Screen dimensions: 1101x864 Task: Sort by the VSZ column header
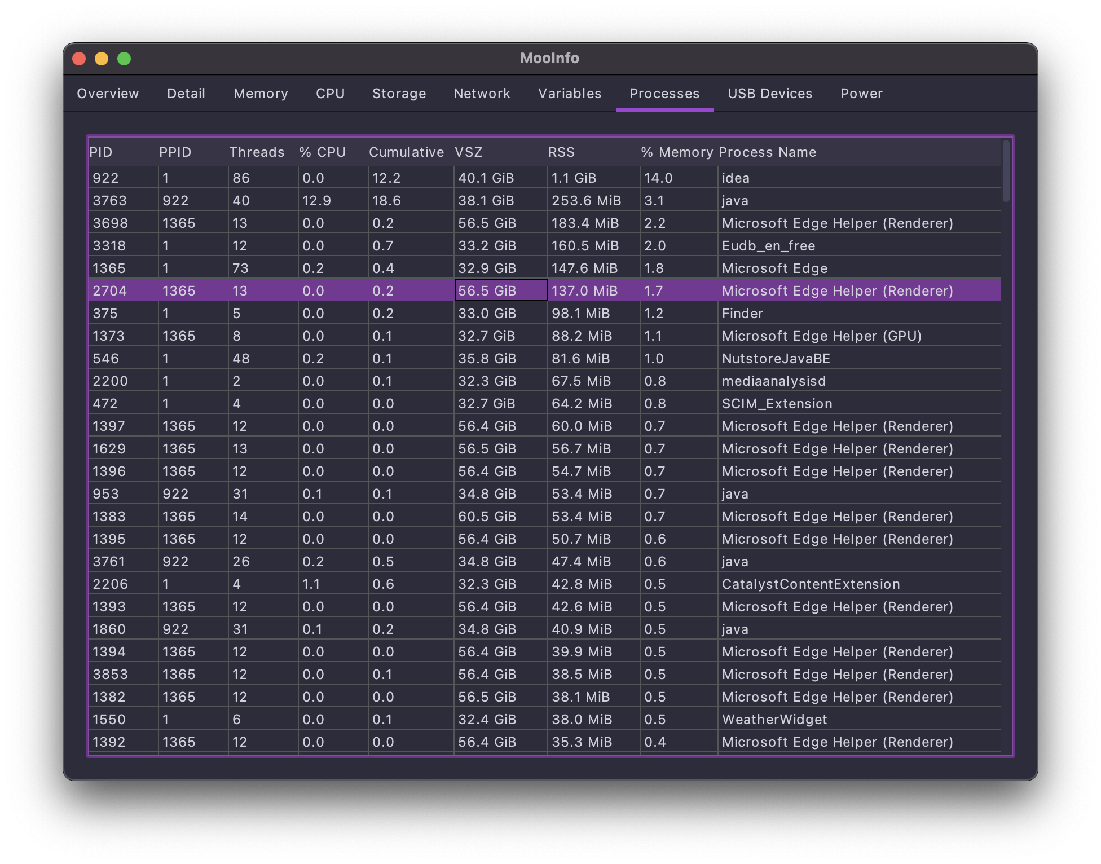coord(500,152)
